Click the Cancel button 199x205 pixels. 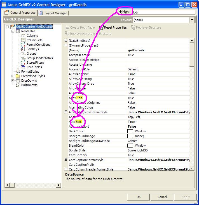click(162, 197)
